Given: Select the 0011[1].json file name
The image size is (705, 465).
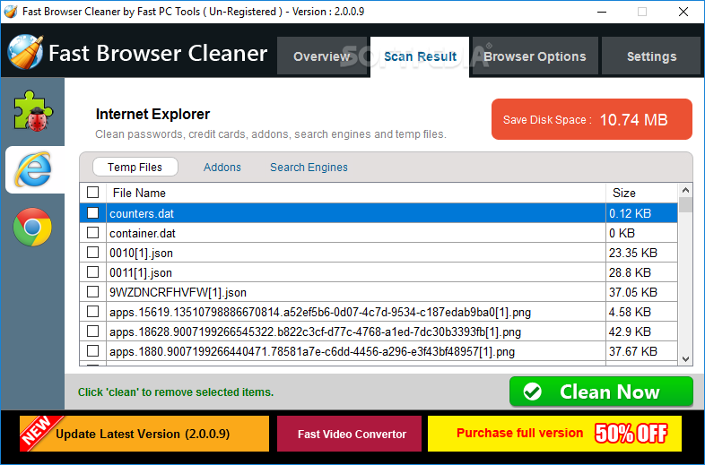Looking at the screenshot, I should click(141, 272).
